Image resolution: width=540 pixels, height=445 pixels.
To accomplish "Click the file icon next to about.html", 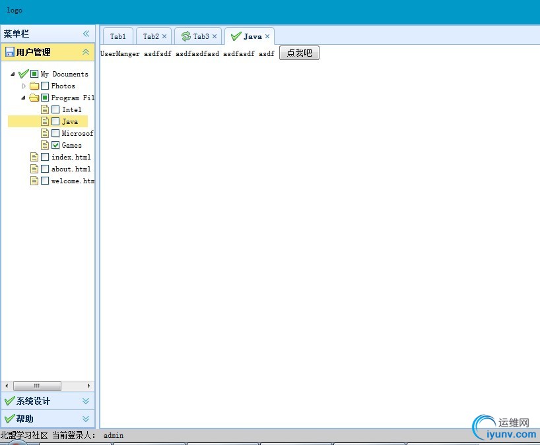I will tap(34, 169).
